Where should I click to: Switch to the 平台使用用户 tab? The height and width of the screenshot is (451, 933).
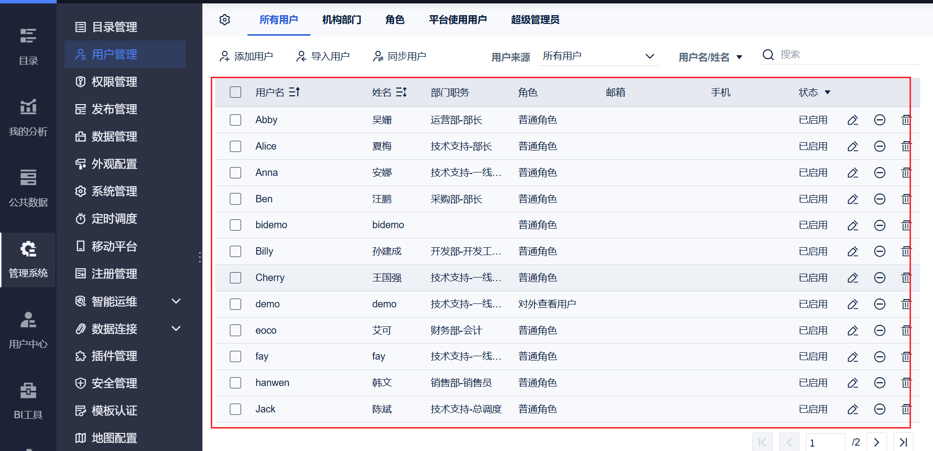click(458, 20)
